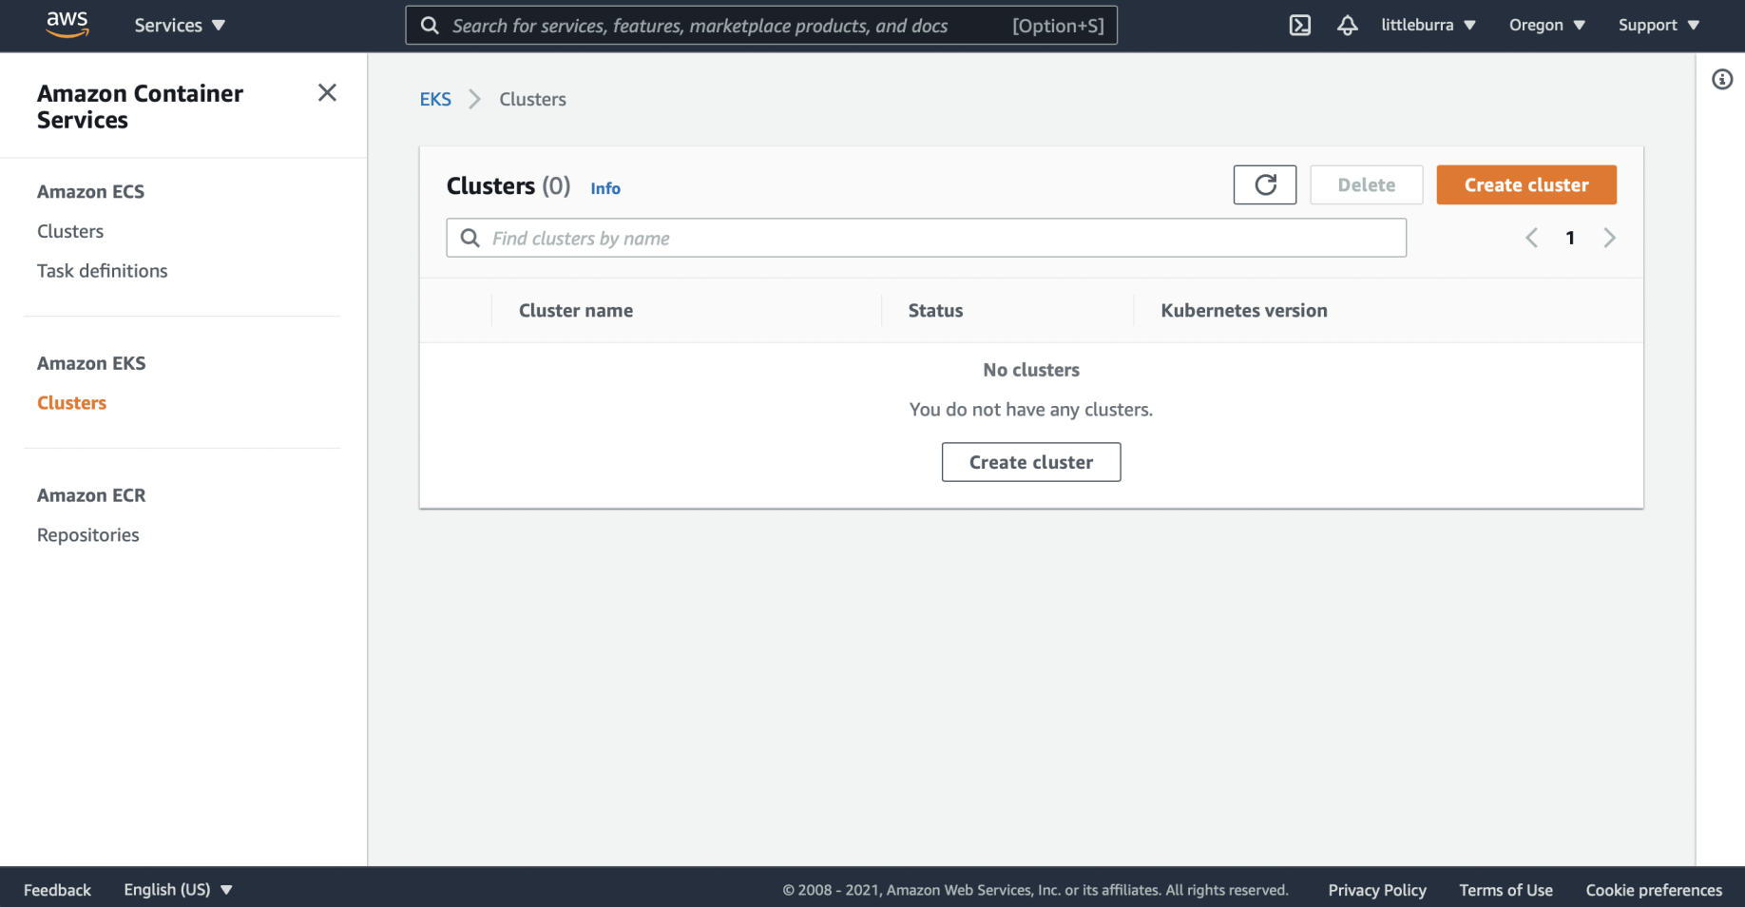This screenshot has width=1745, height=907.
Task: Change language from English (US)
Action: click(178, 890)
